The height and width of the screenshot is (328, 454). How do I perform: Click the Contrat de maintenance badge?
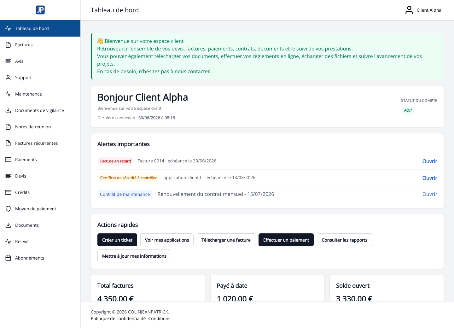[125, 194]
